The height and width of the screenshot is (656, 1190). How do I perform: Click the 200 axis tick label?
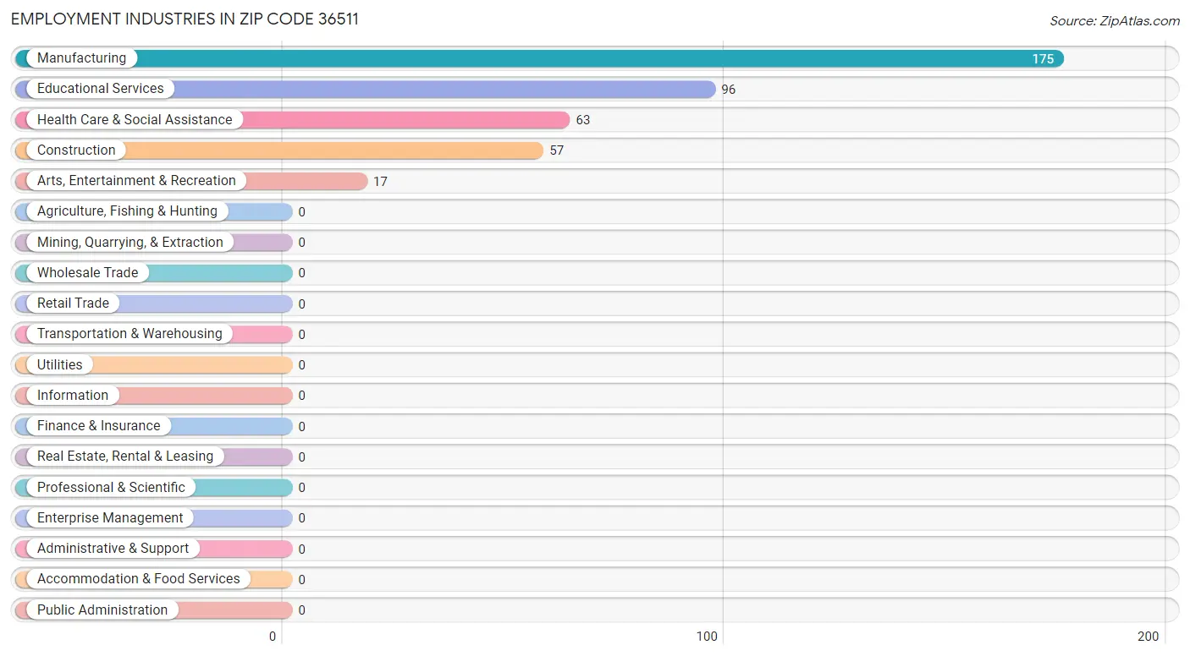click(x=1149, y=637)
